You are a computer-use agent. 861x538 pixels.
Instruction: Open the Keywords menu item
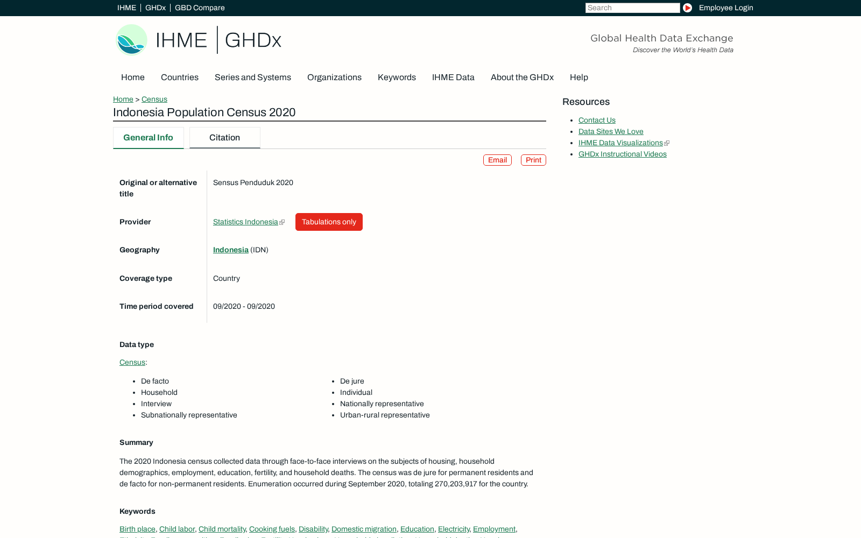pyautogui.click(x=397, y=77)
